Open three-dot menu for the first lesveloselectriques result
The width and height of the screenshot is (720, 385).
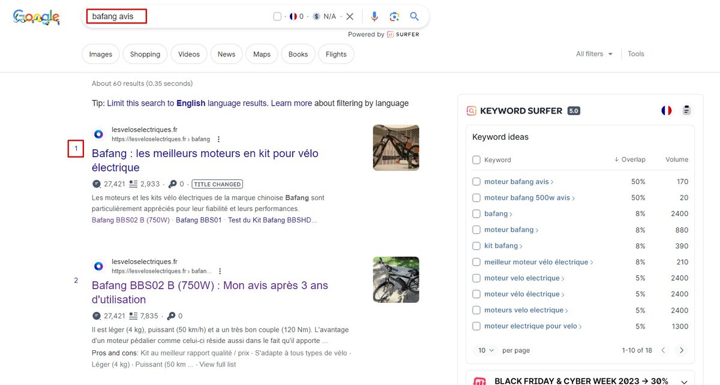(x=218, y=139)
